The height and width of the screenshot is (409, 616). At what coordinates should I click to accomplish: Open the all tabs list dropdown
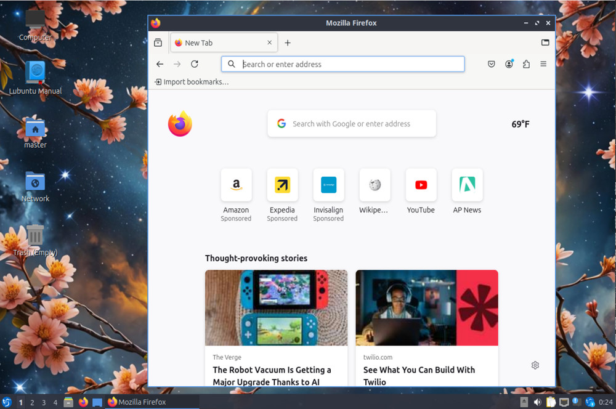click(545, 43)
